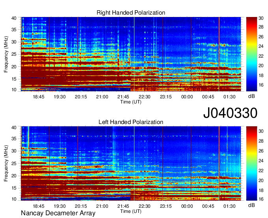Click the 30 dB value on upper colorbar
Image resolution: width=268 pixels, height=218 pixels.
(261, 18)
